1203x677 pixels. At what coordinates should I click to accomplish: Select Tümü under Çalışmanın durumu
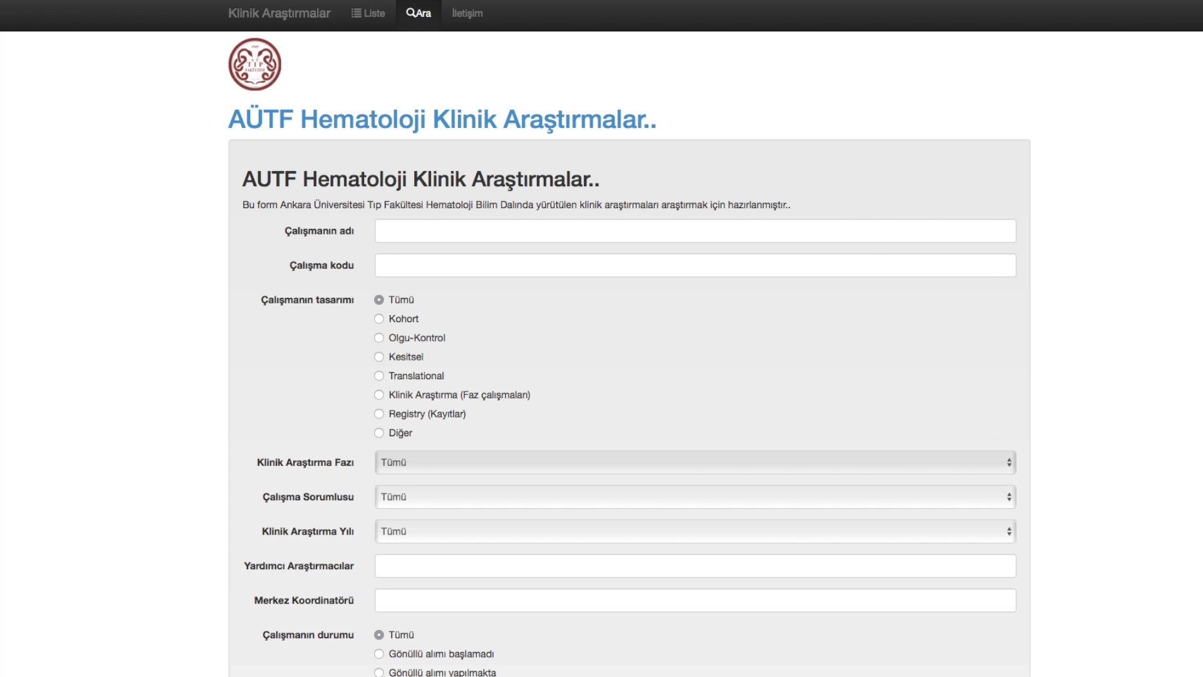pos(379,635)
